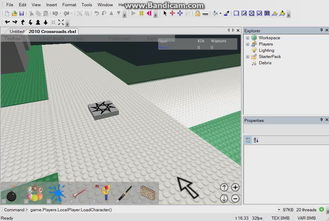Open the Edit menu

(22, 5)
